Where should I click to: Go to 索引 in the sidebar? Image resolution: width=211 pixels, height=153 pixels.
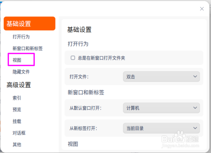click(x=17, y=98)
